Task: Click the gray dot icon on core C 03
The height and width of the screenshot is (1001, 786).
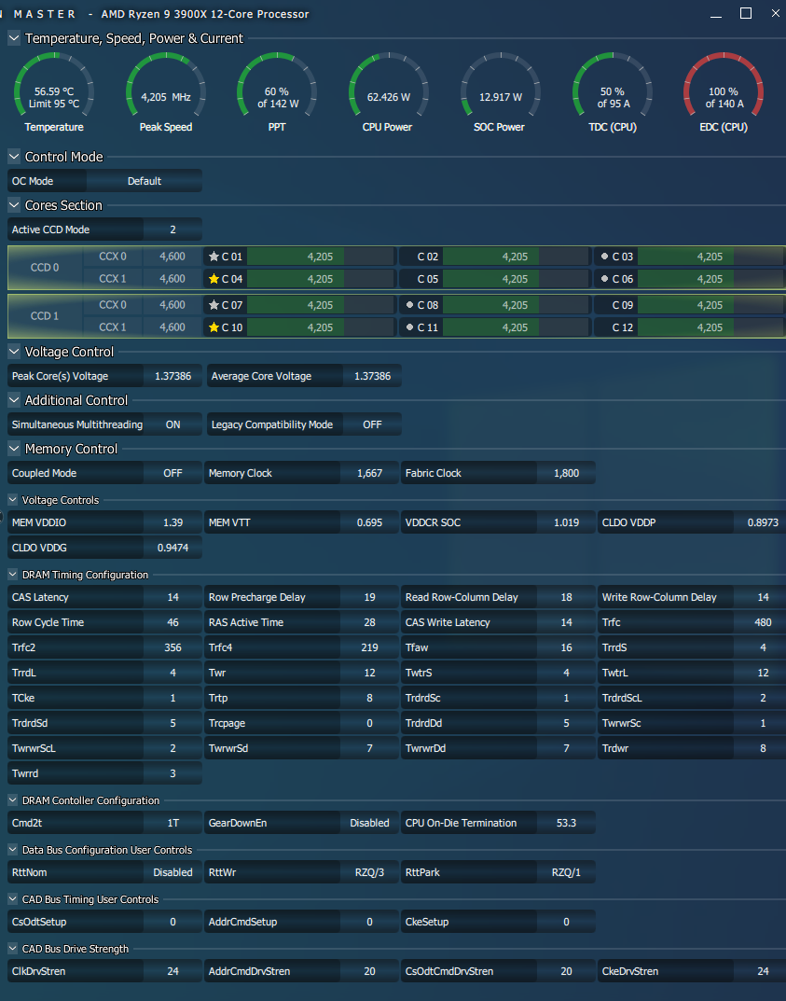Action: 605,257
